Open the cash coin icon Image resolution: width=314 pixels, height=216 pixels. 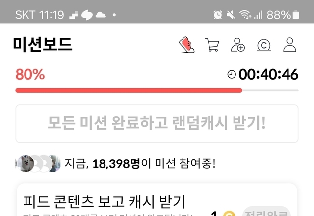[x=264, y=45]
